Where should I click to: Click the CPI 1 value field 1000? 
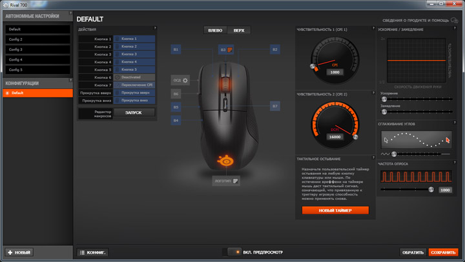pos(335,72)
